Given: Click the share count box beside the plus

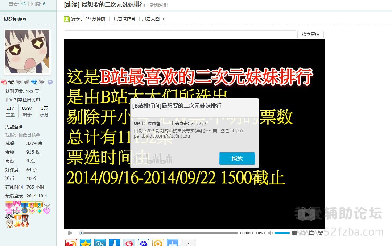Looking at the screenshot, I should pyautogui.click(x=188, y=243).
